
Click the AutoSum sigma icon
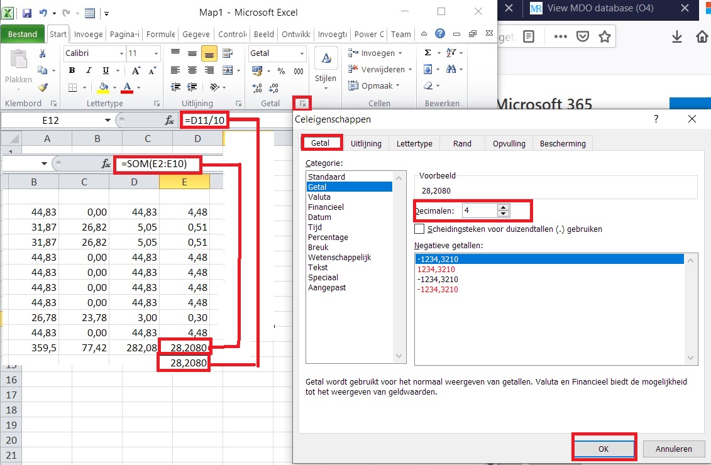pyautogui.click(x=428, y=53)
